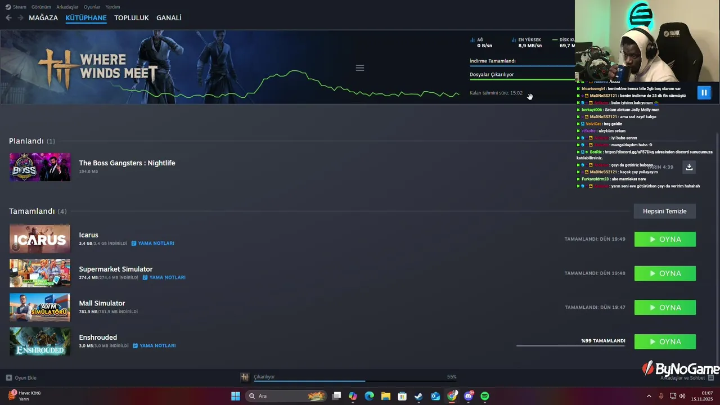Click the Where Winds Meet footer icon
This screenshot has width=720, height=405.
coord(245,377)
